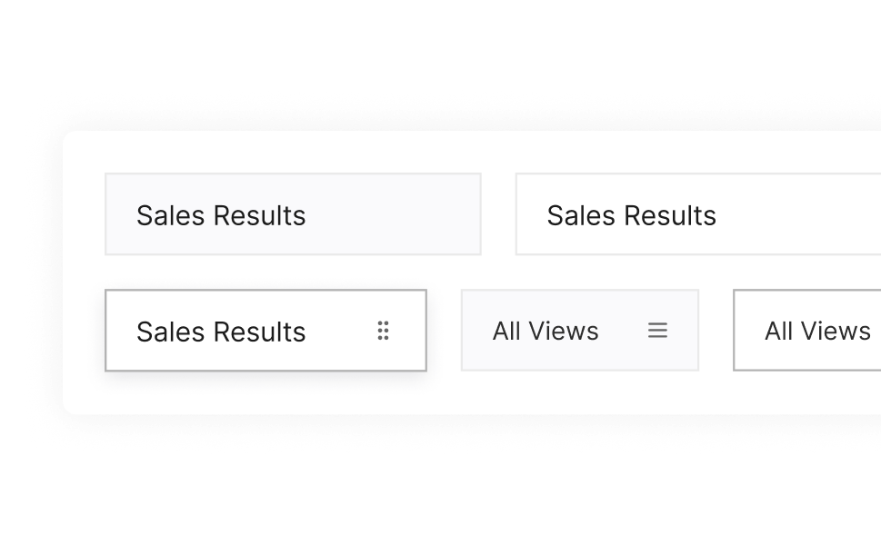Open the hamburger menu beside All Views
Image resolution: width=881 pixels, height=545 pixels.
[x=657, y=331]
